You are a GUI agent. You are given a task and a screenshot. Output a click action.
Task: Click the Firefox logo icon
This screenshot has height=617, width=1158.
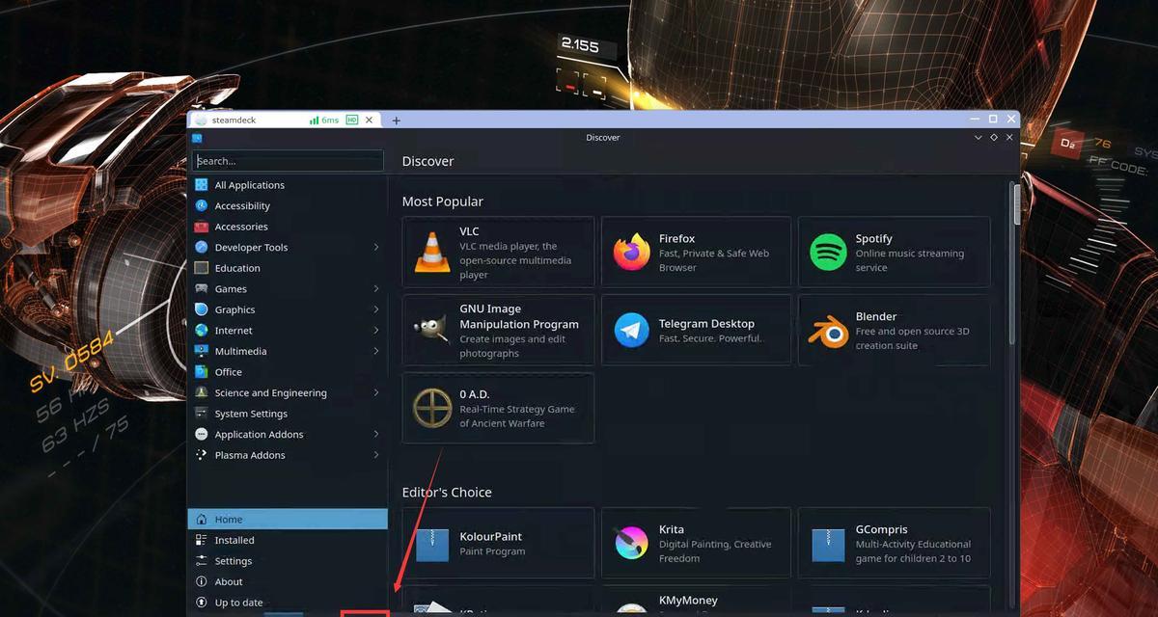[x=632, y=253]
